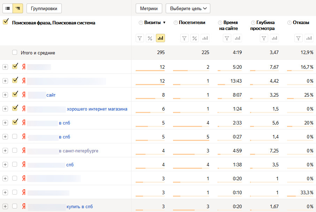Click filter icon under Визиты column
Viewport: 316px width, 212px height.
tap(140, 38)
